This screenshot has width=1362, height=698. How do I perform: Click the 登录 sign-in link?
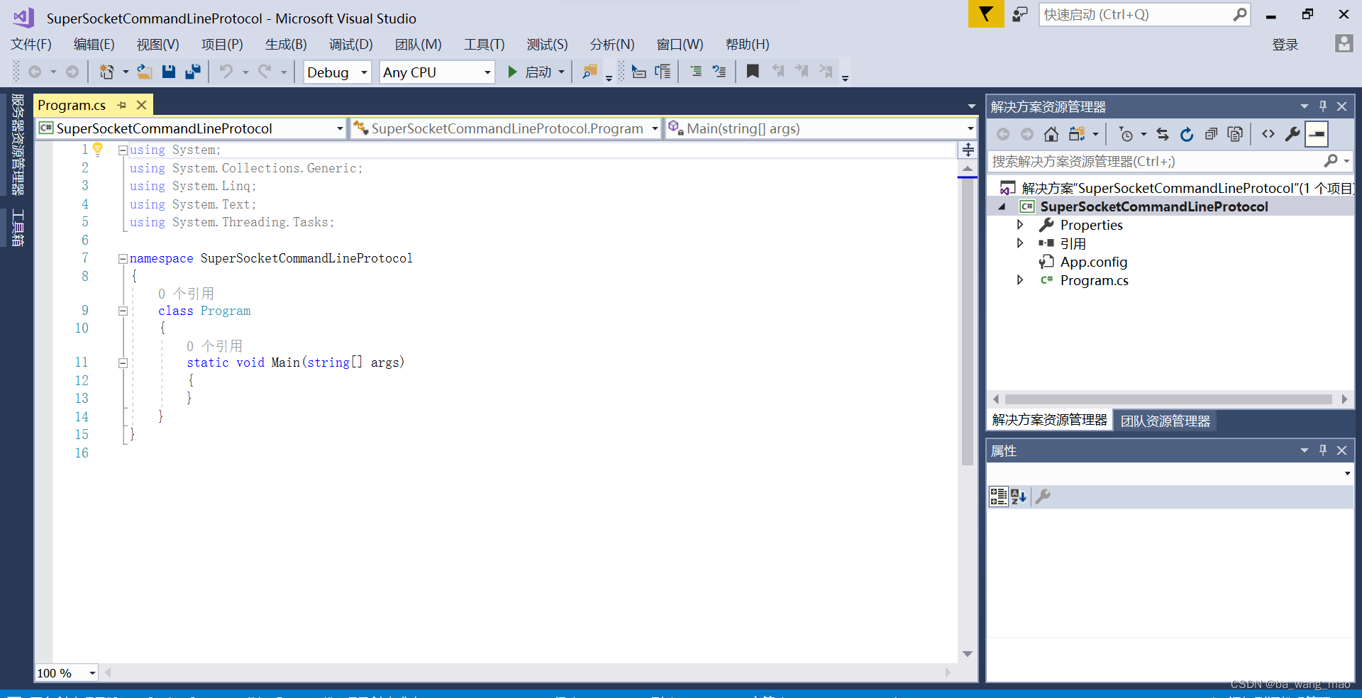[1285, 45]
